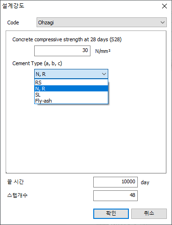Collapse the Cement Type list via its chevron
Viewport: 172px width, 225px height.
coord(104,74)
